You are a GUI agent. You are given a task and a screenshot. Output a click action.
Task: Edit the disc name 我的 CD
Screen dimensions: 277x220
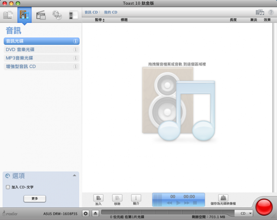(111, 12)
